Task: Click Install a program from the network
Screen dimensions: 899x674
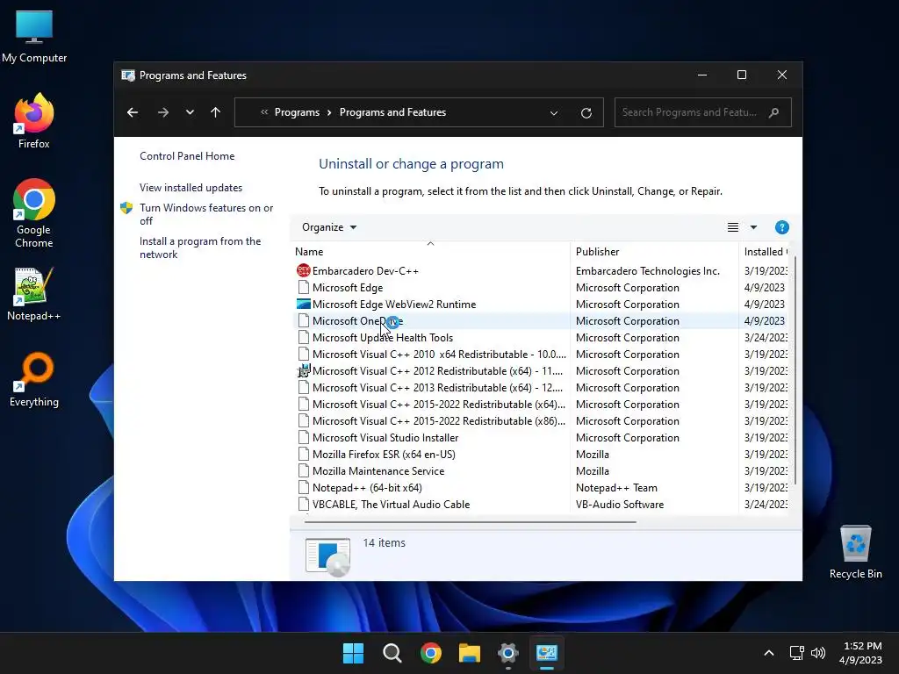Action: (200, 247)
